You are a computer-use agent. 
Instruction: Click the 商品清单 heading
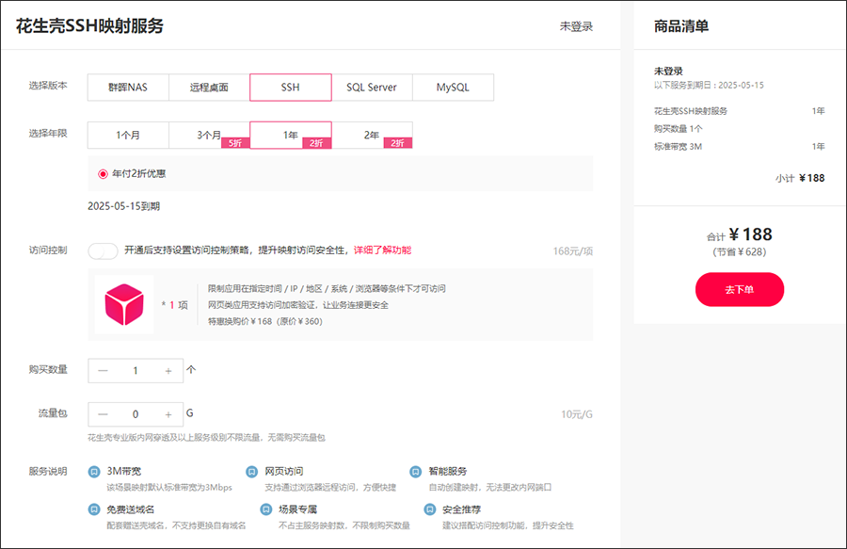681,26
